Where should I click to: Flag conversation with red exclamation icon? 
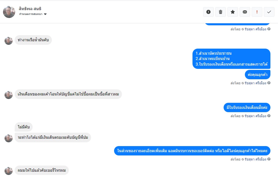pyautogui.click(x=257, y=12)
